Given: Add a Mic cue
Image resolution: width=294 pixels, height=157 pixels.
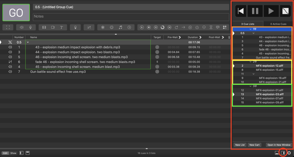Looking at the screenshot, I should point(30,27).
